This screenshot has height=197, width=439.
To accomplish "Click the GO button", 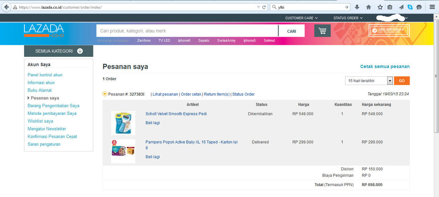I will point(402,81).
